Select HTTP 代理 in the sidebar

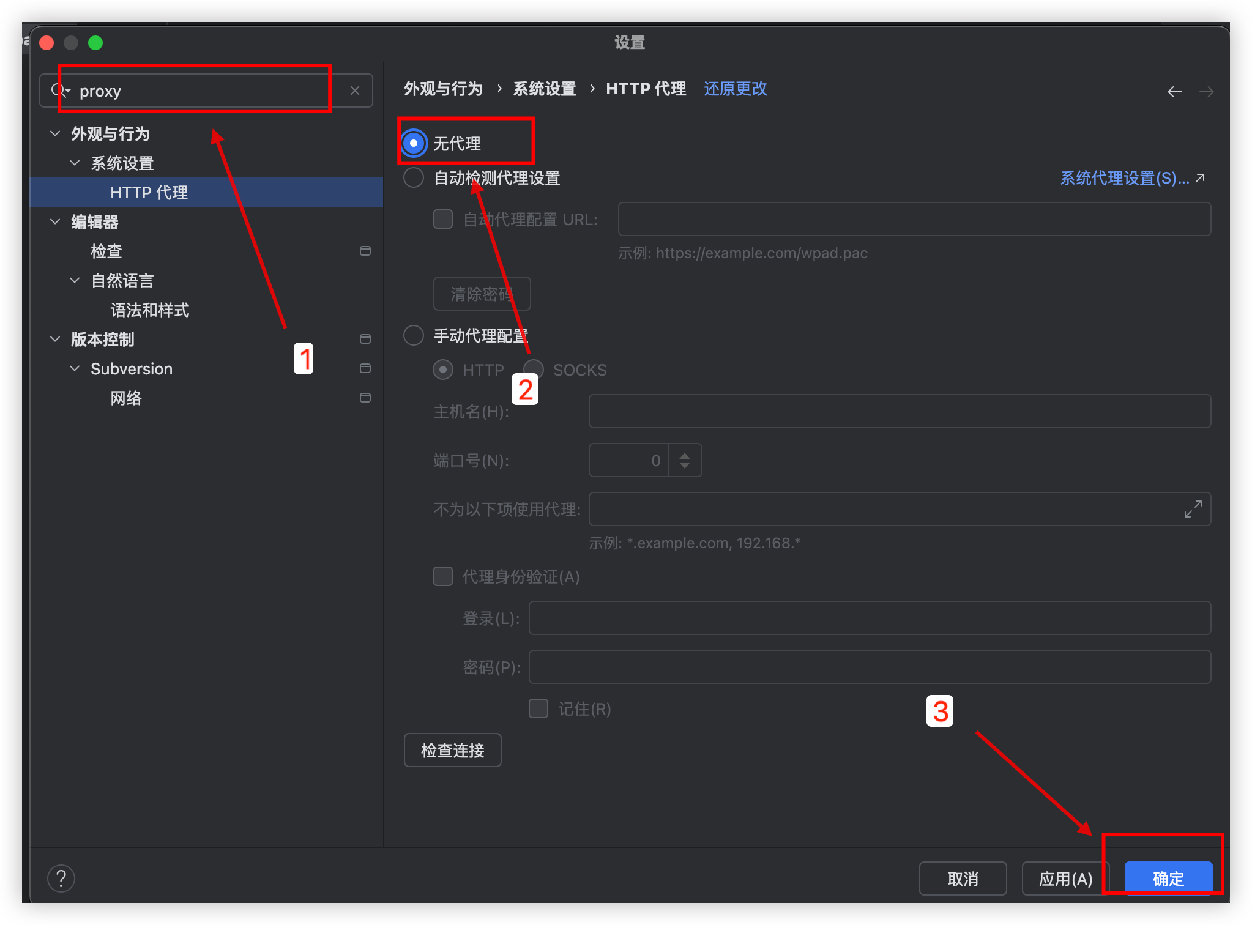(149, 193)
